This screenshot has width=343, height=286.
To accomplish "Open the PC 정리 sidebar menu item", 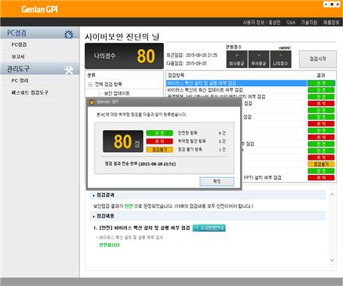I will [20, 81].
